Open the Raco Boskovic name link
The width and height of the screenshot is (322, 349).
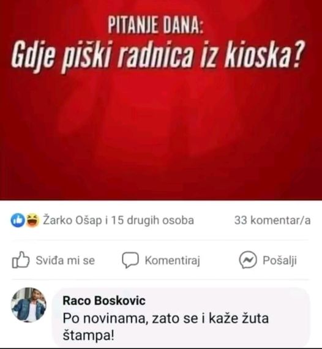click(104, 301)
